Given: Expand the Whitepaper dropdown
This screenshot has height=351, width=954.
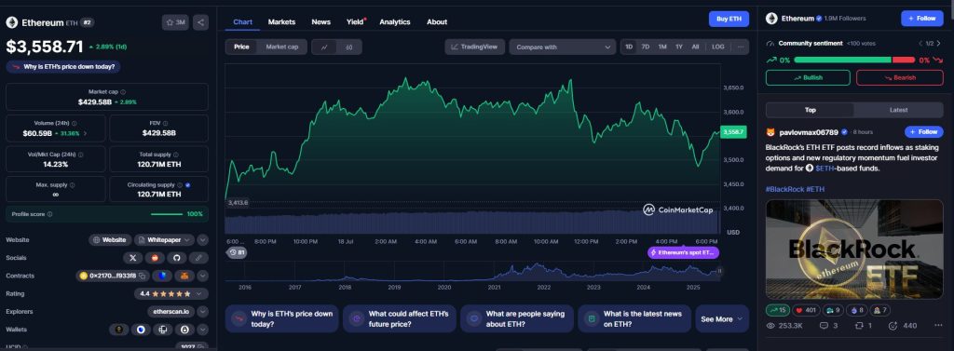Looking at the screenshot, I should (x=164, y=239).
